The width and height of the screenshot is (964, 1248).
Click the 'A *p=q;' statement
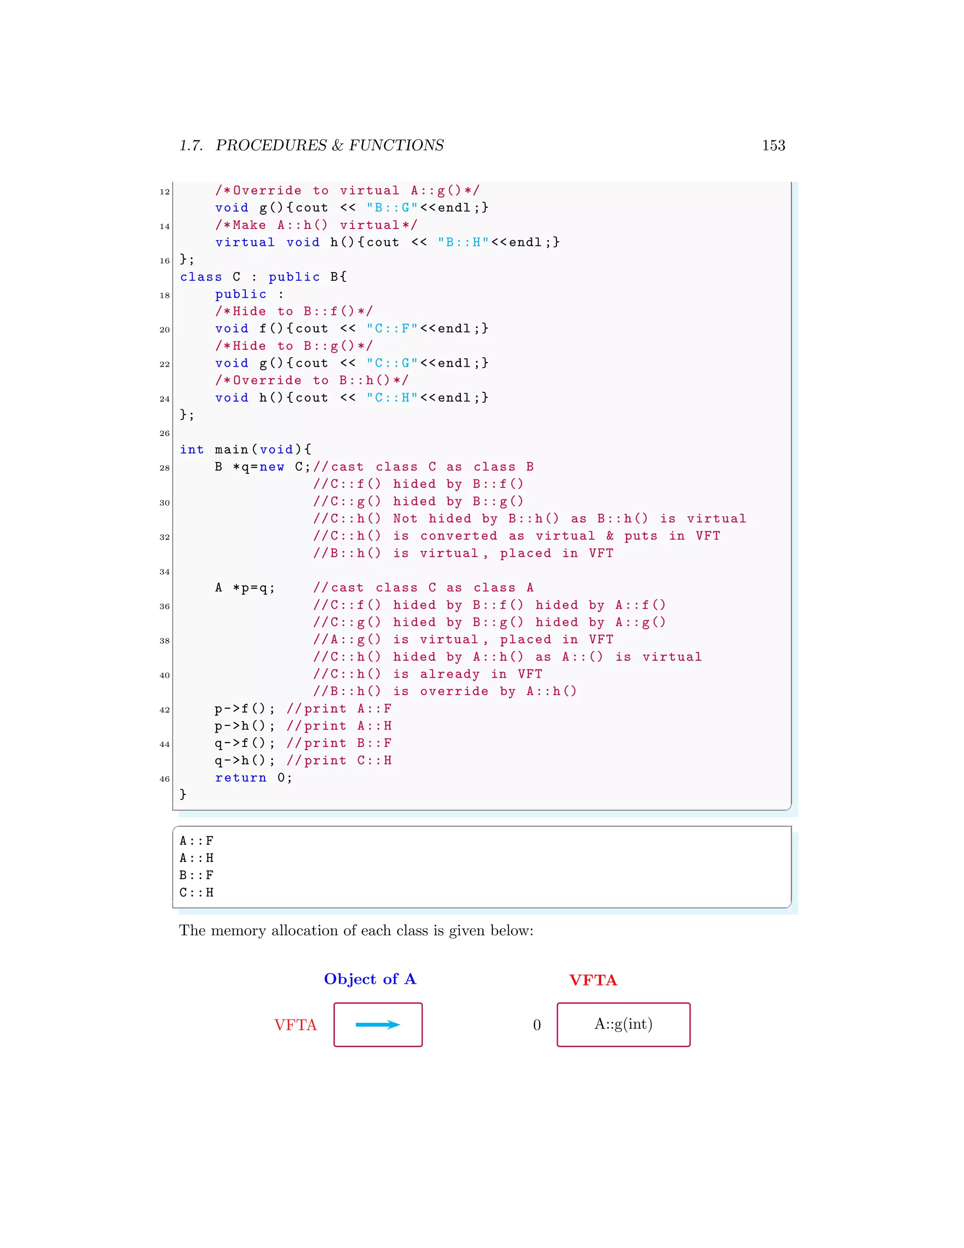[245, 588]
